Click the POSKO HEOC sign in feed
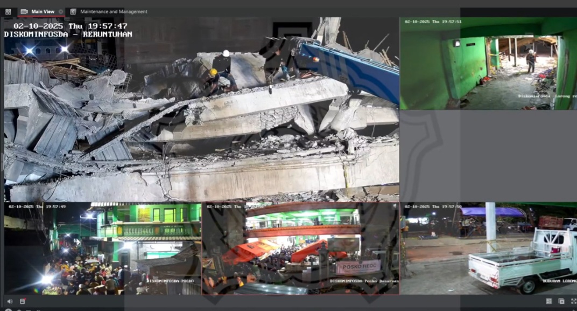 (359, 266)
